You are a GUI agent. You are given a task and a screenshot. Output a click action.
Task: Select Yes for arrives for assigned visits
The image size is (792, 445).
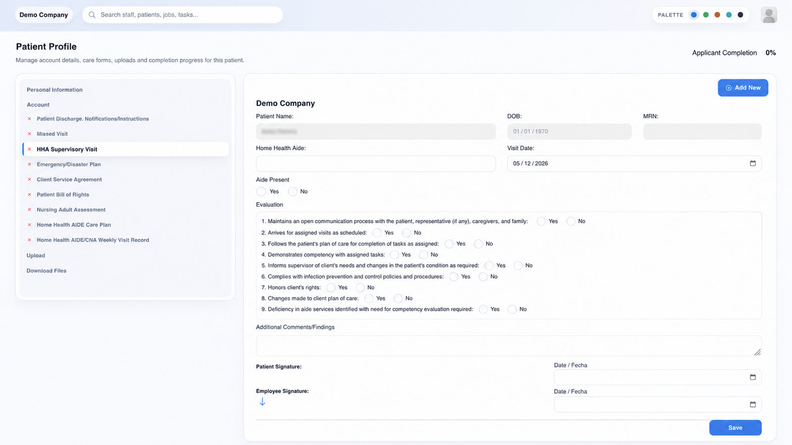tap(377, 233)
